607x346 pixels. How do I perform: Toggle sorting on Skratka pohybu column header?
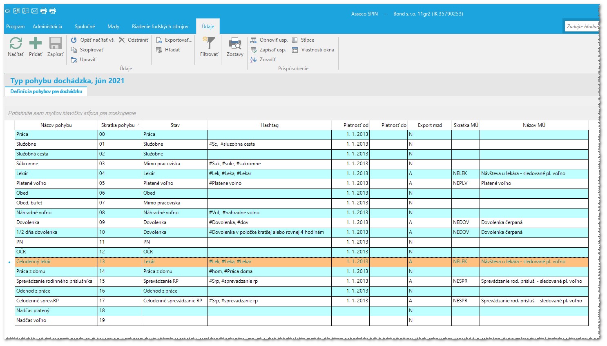pos(120,125)
